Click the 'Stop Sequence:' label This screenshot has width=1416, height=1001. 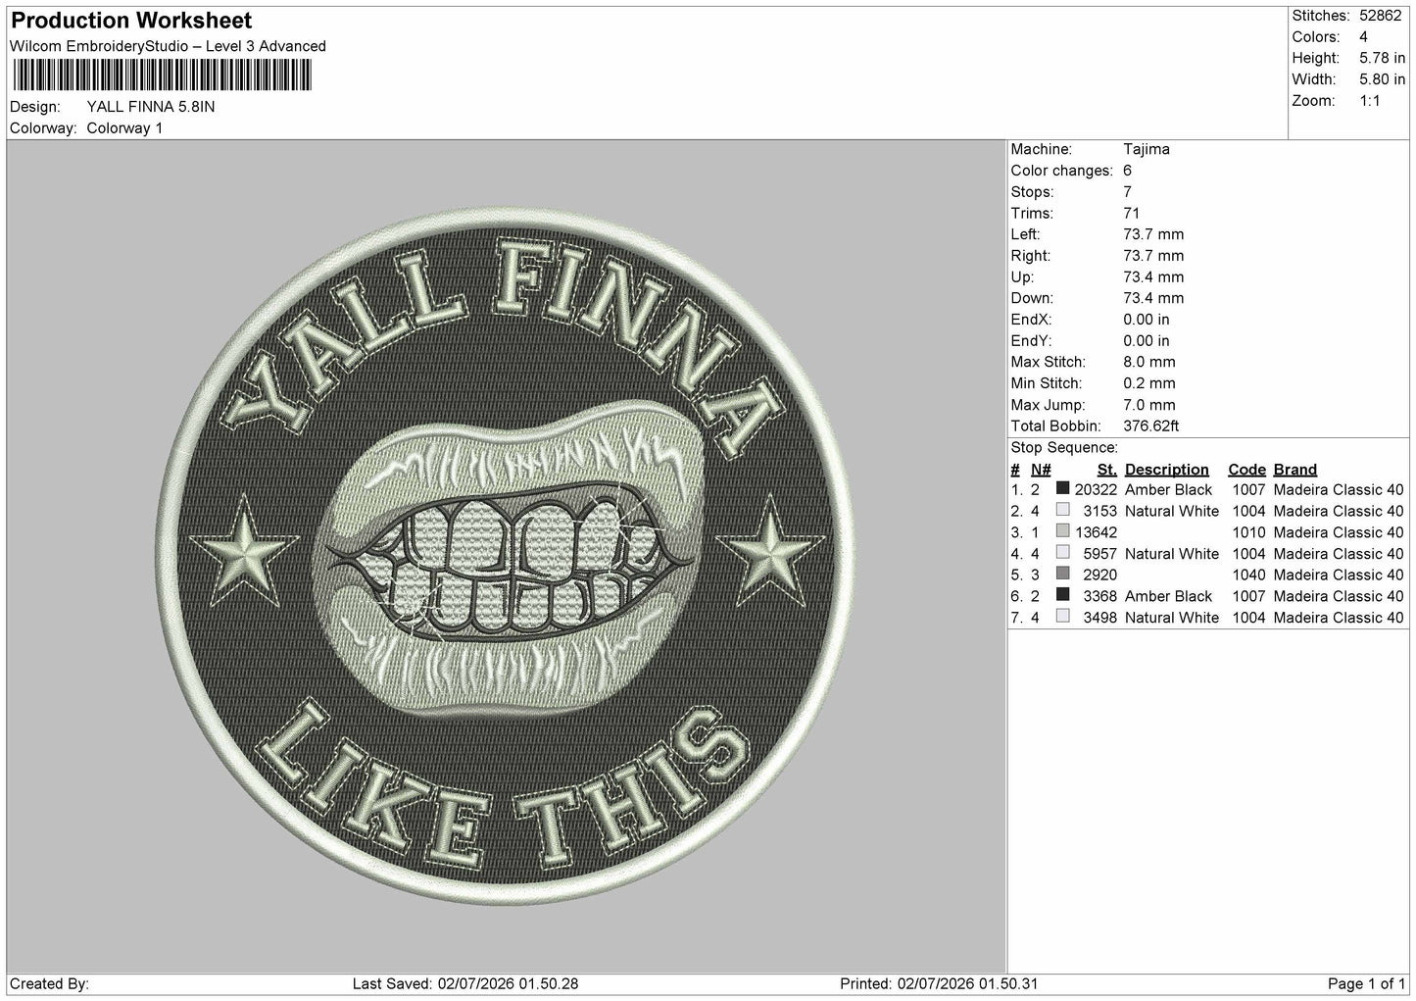pyautogui.click(x=1064, y=448)
